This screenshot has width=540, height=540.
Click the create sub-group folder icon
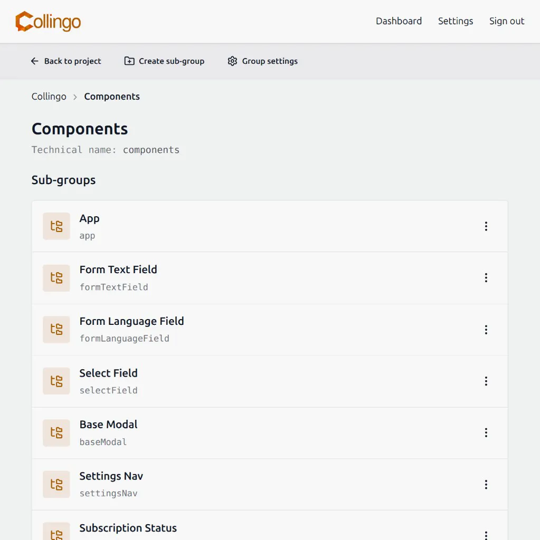click(x=129, y=61)
